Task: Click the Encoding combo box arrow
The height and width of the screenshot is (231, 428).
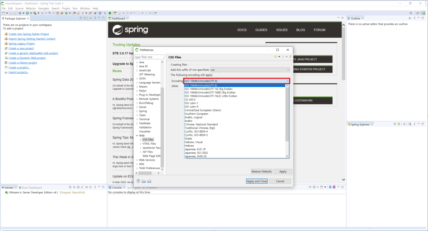Action: pos(287,81)
